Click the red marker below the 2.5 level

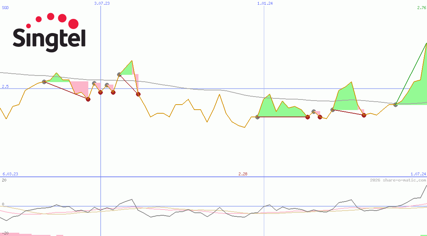pos(101,93)
